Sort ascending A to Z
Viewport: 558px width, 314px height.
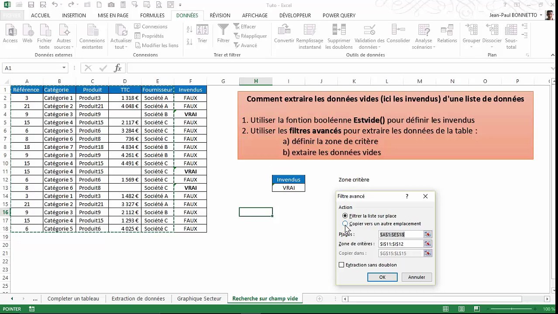[x=189, y=30]
